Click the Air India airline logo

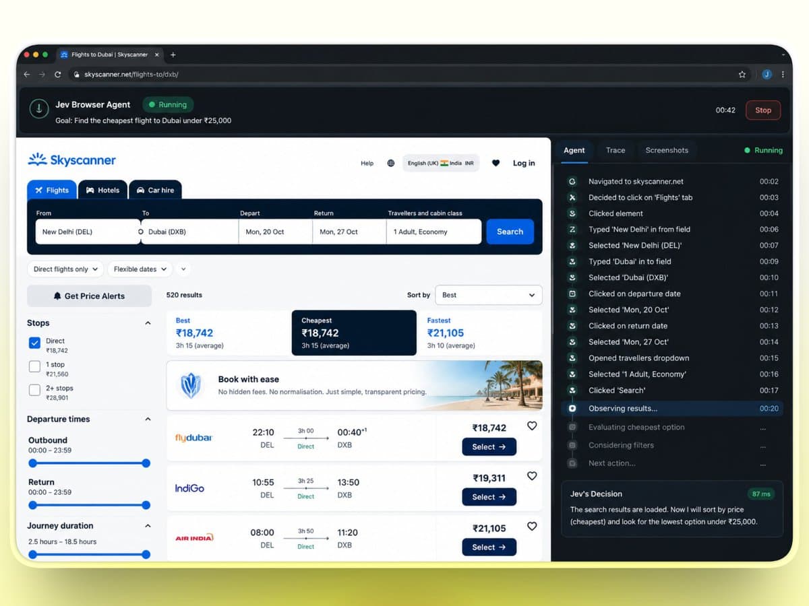click(x=194, y=537)
